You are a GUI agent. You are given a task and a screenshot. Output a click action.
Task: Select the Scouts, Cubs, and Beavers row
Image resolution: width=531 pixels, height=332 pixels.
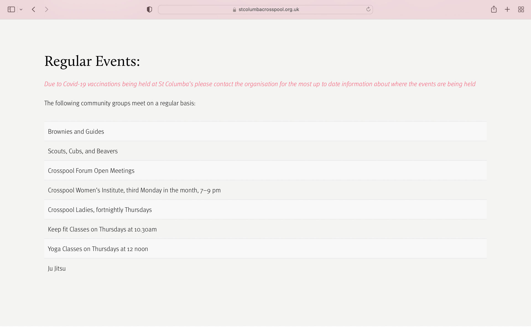point(265,151)
